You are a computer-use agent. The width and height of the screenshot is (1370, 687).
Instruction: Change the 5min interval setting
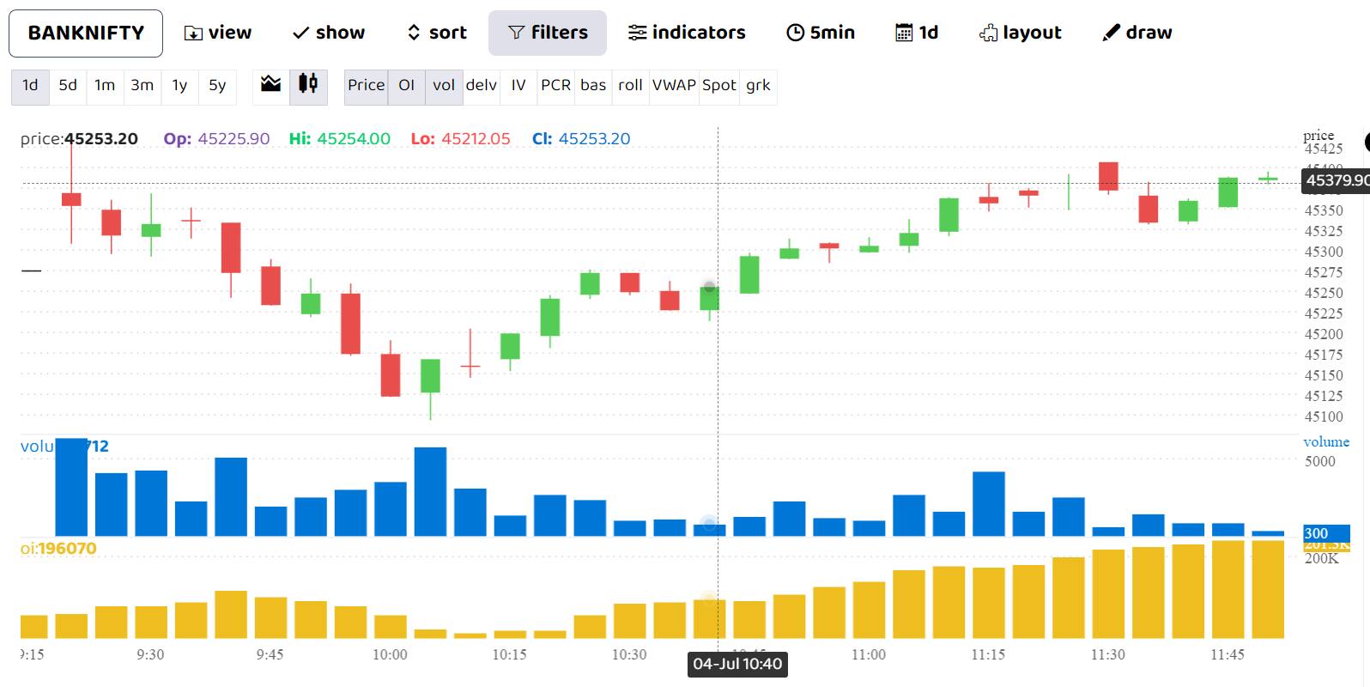pos(821,33)
